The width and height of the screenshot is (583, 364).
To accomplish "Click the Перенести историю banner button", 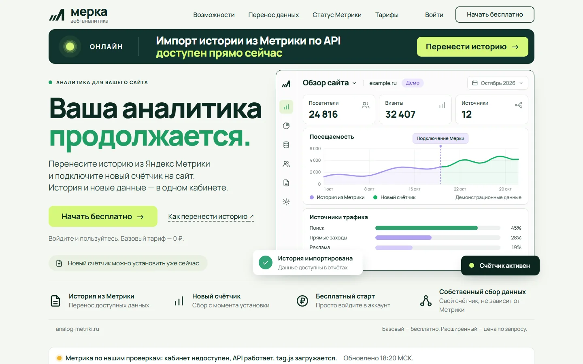I will [472, 47].
